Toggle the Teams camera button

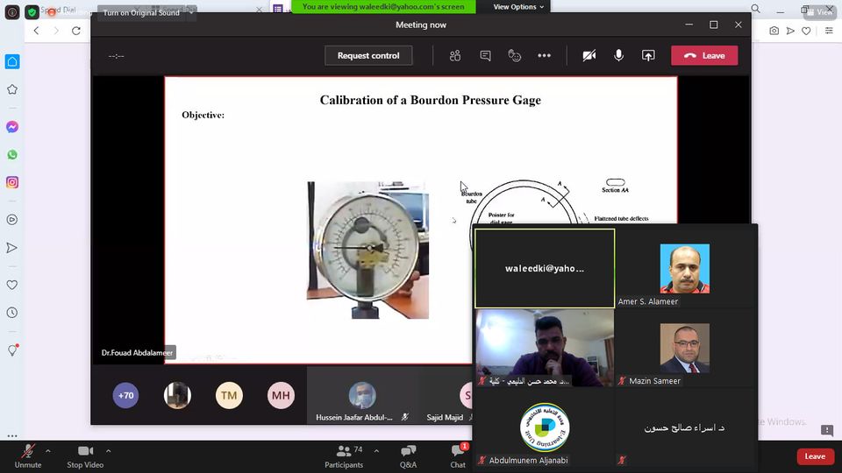point(589,55)
